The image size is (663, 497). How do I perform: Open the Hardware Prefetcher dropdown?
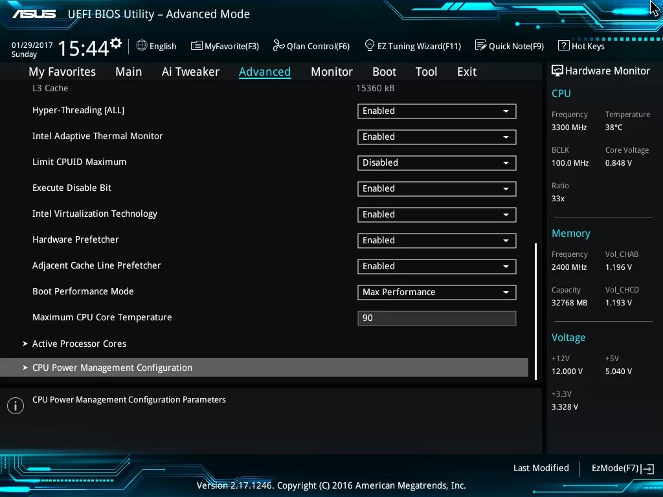[437, 241]
